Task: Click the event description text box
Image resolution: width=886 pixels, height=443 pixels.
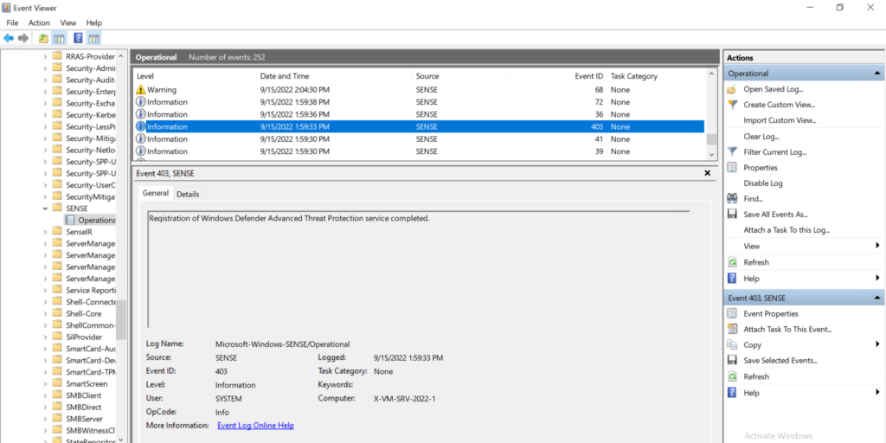Action: tap(418, 269)
